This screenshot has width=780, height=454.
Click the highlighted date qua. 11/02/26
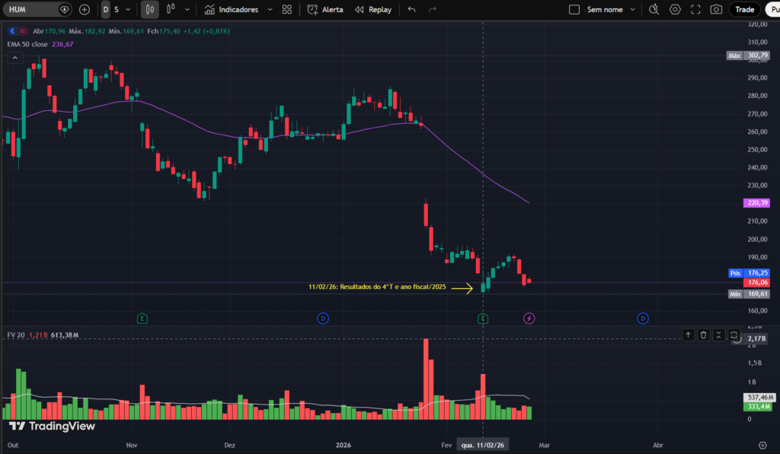pos(483,445)
